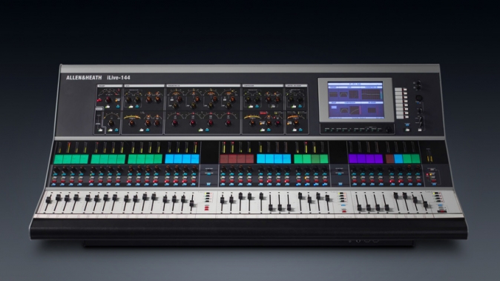Move the leftmost channel fader
500x281 pixels.
pos(49,200)
